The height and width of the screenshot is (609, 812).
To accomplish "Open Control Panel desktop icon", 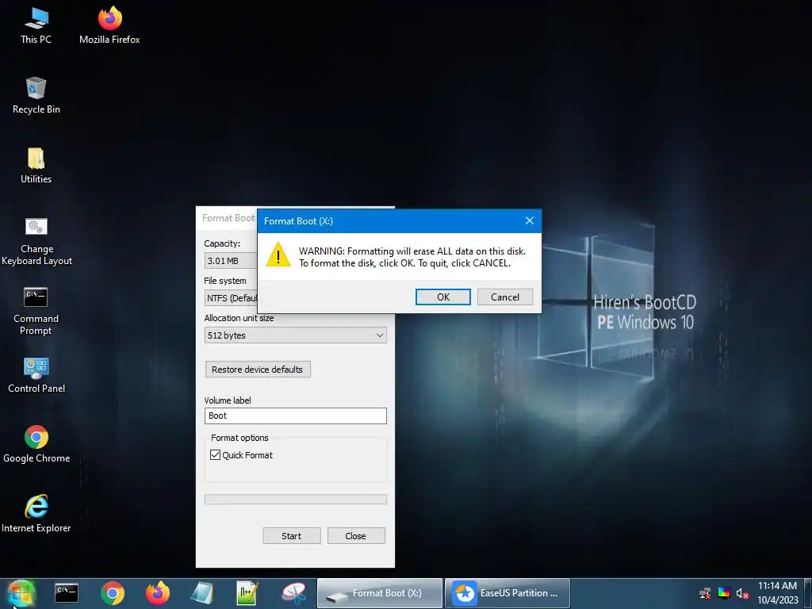I will 36,375.
